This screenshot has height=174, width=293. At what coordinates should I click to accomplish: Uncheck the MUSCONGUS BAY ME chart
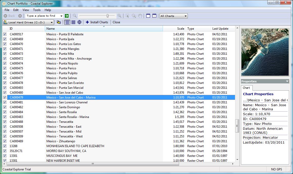pyautogui.click(x=5, y=156)
